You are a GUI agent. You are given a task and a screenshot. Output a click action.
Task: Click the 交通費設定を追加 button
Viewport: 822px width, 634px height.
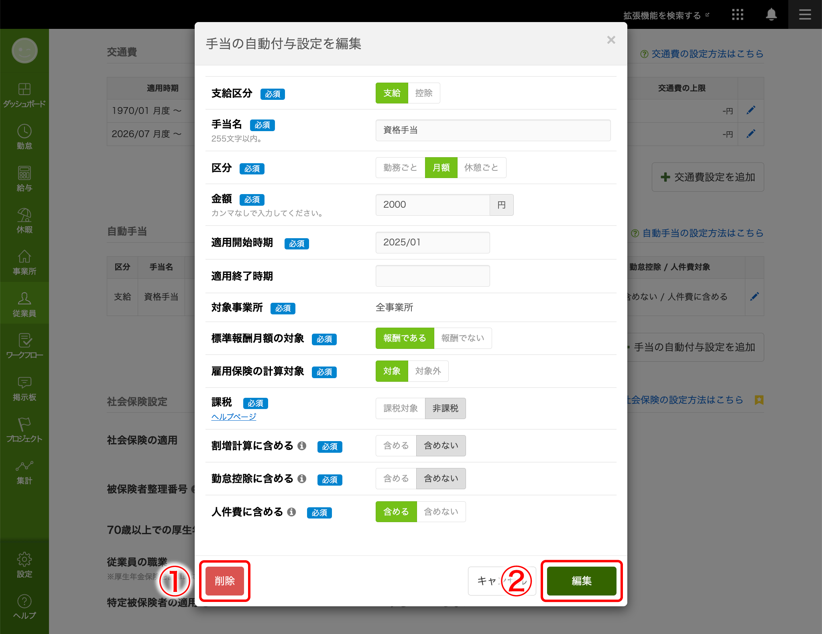708,177
